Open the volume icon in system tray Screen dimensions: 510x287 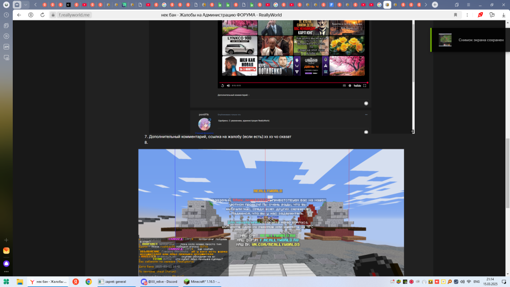coord(462,282)
